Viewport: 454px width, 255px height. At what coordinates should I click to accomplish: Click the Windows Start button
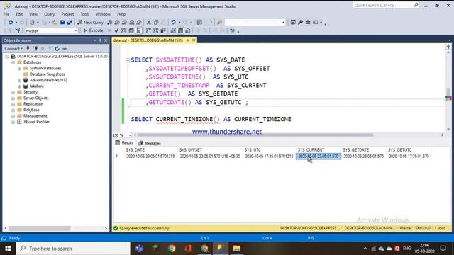[8, 249]
